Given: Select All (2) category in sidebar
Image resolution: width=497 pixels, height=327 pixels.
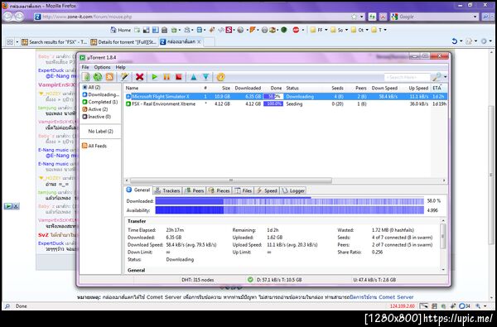Looking at the screenshot, I should (94, 87).
